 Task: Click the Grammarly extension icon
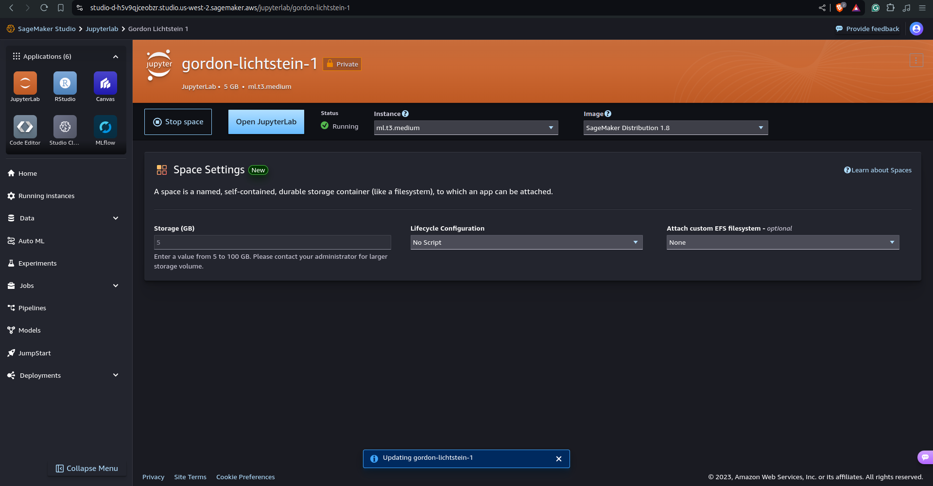point(876,8)
